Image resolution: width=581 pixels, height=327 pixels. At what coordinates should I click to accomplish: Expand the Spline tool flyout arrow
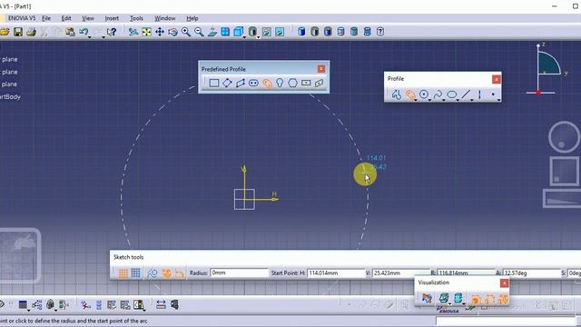(x=444, y=100)
